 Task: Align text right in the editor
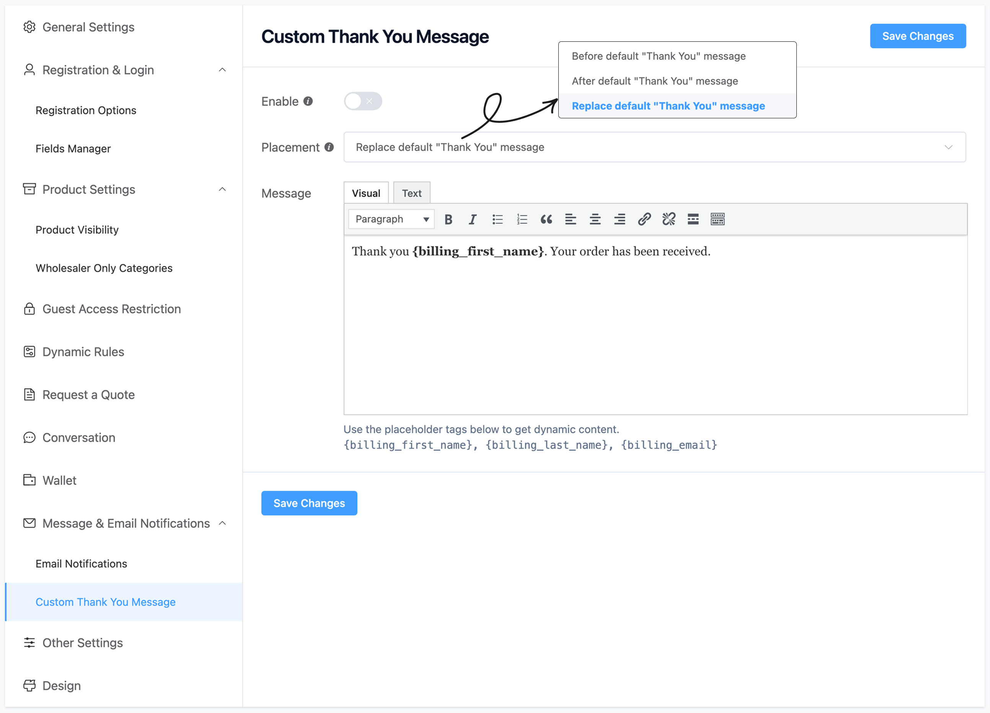tap(620, 219)
